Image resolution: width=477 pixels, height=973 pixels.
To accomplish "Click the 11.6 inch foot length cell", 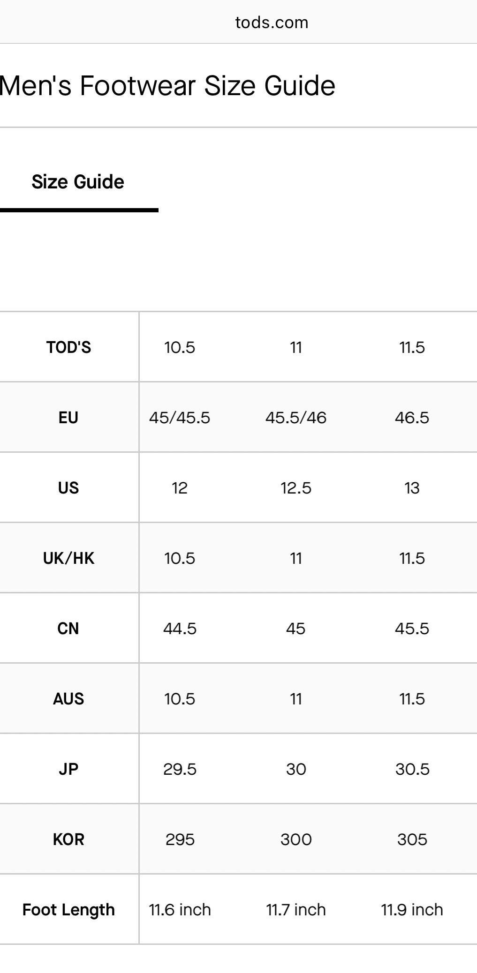I will (x=180, y=910).
